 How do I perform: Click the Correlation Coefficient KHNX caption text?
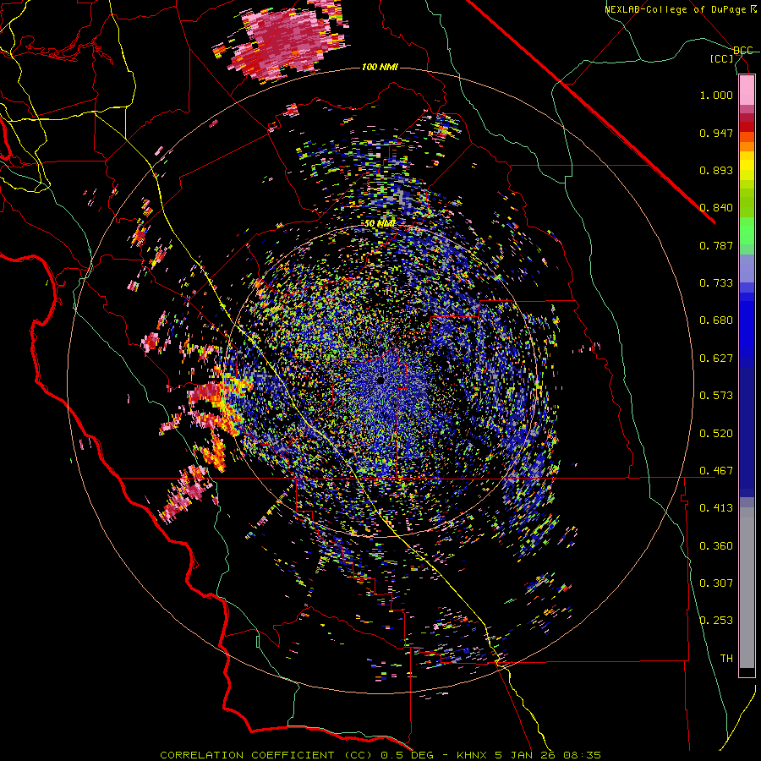click(380, 755)
